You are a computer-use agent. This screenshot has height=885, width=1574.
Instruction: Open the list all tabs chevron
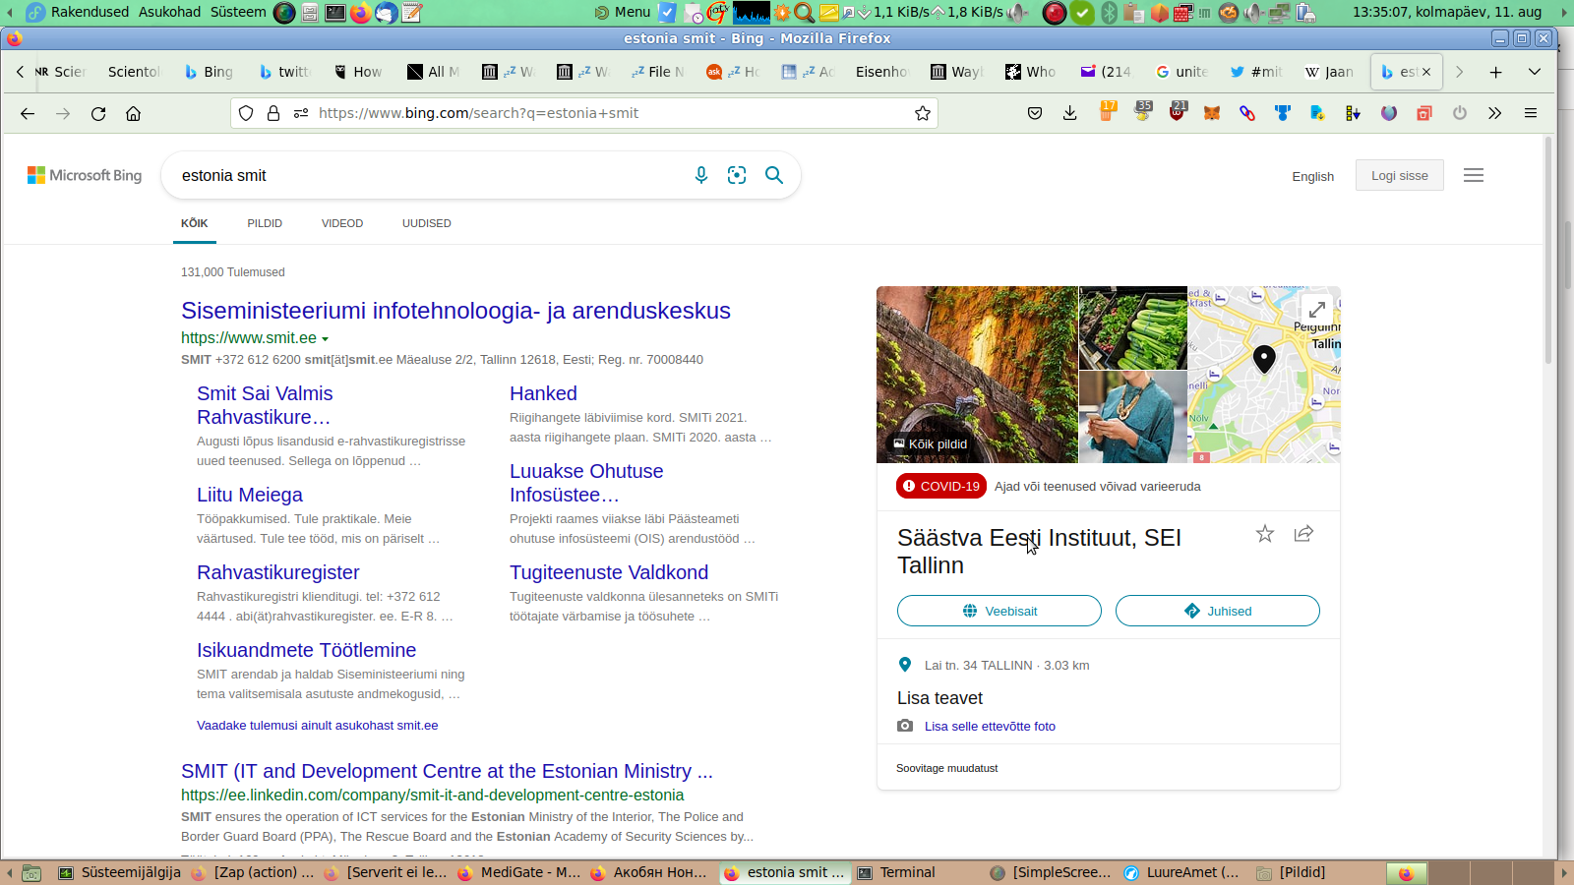coord(1534,72)
